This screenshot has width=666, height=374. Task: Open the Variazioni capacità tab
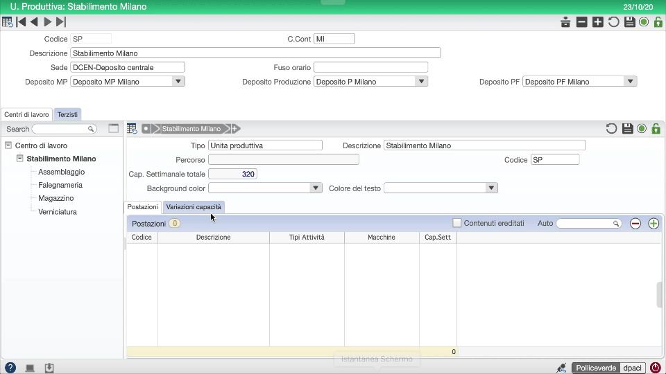194,207
